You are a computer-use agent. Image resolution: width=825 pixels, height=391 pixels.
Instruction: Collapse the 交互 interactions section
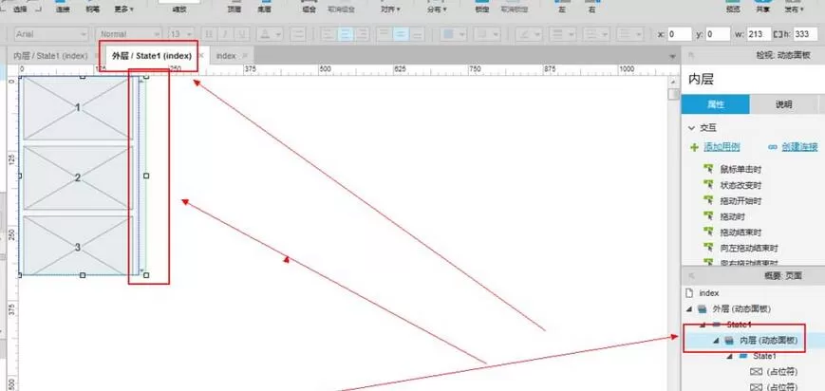point(691,128)
